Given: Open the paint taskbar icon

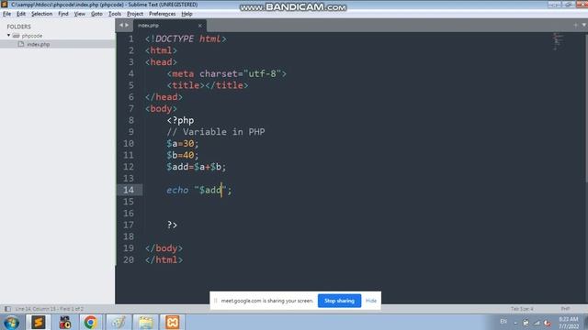Looking at the screenshot, I should click(x=119, y=322).
